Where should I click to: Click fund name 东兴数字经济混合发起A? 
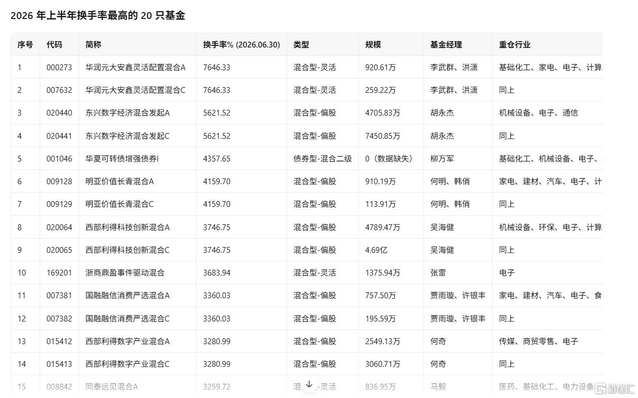pos(127,113)
